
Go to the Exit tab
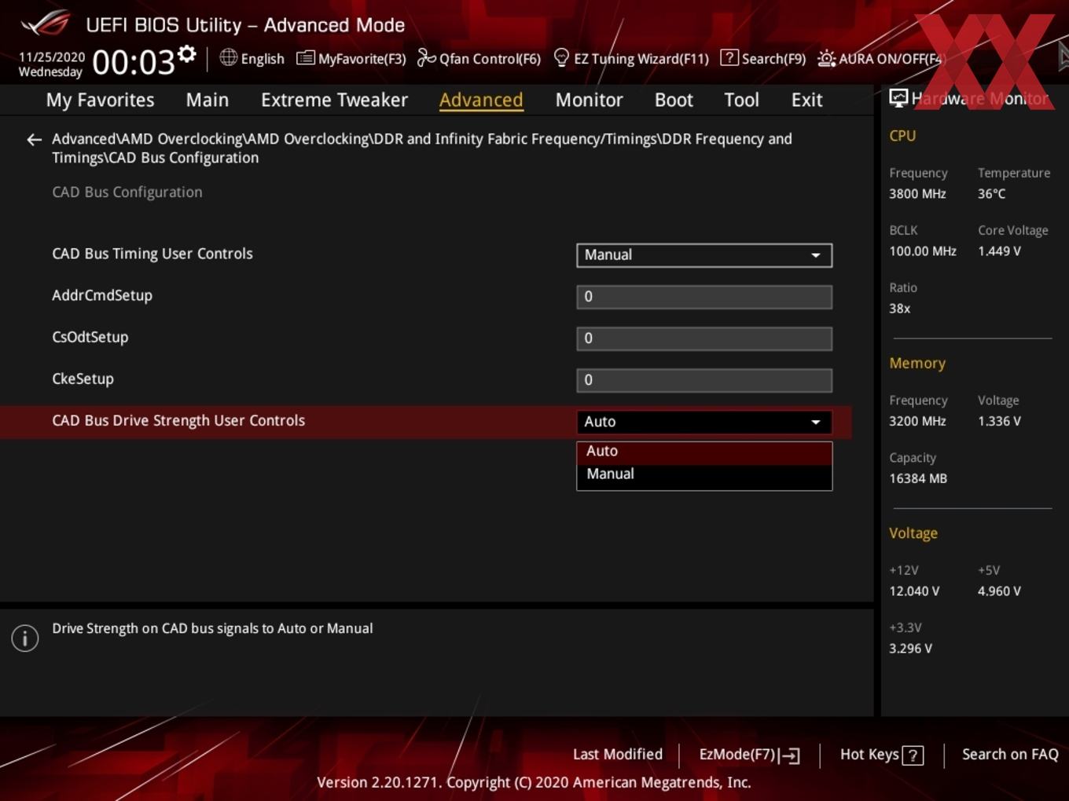(x=806, y=100)
